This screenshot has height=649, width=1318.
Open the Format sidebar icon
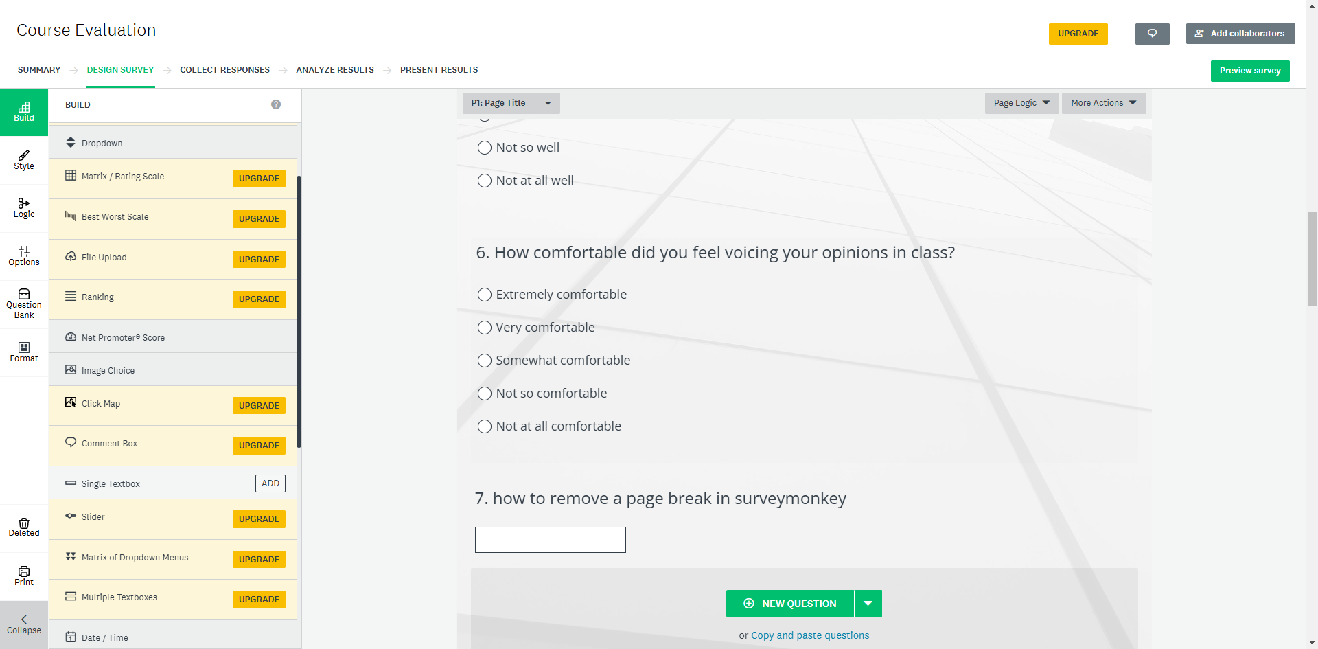click(24, 352)
